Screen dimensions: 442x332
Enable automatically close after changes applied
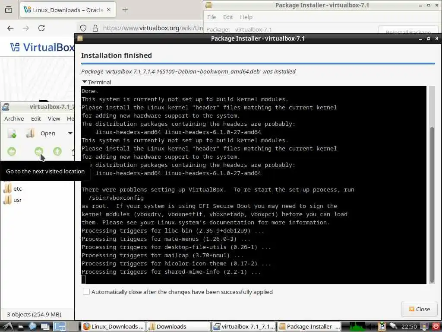(86, 292)
